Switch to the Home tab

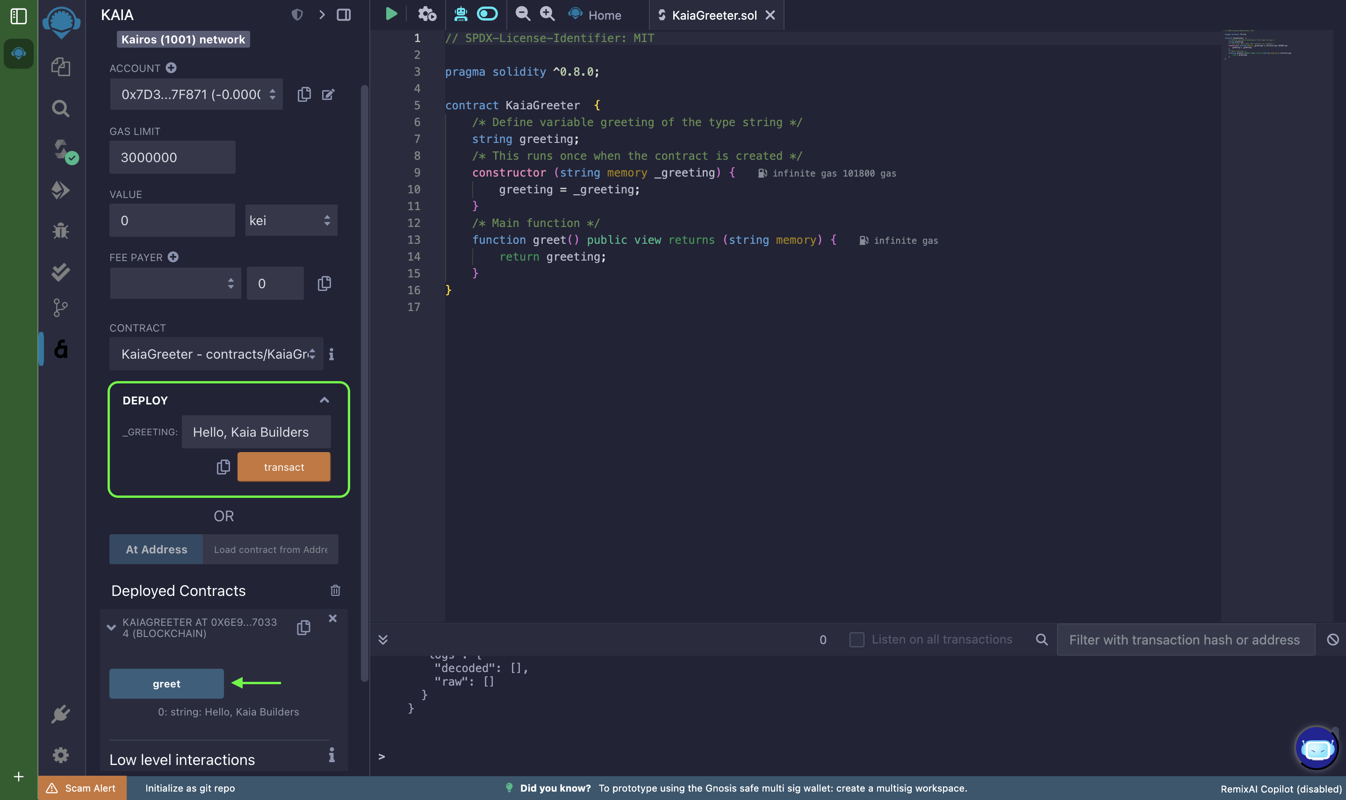(x=595, y=15)
